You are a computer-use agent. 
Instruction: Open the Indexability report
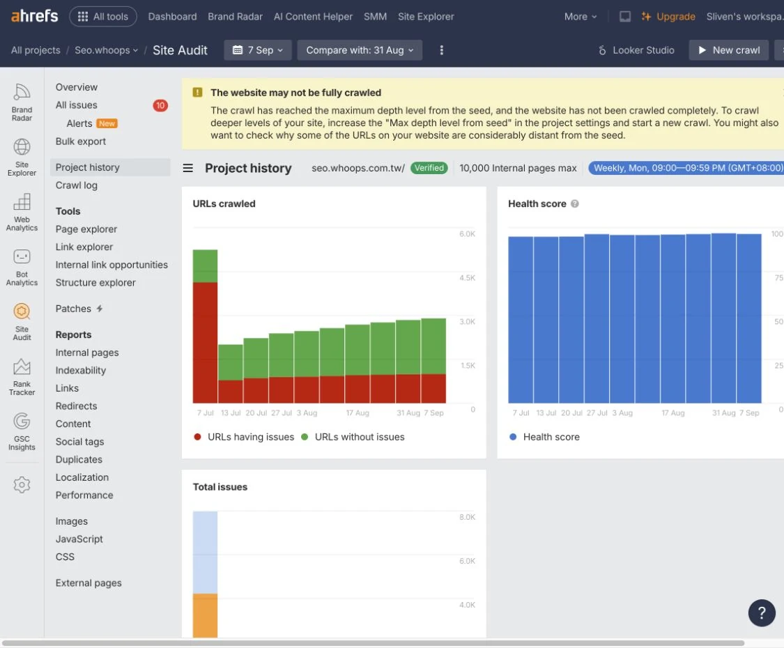[81, 370]
